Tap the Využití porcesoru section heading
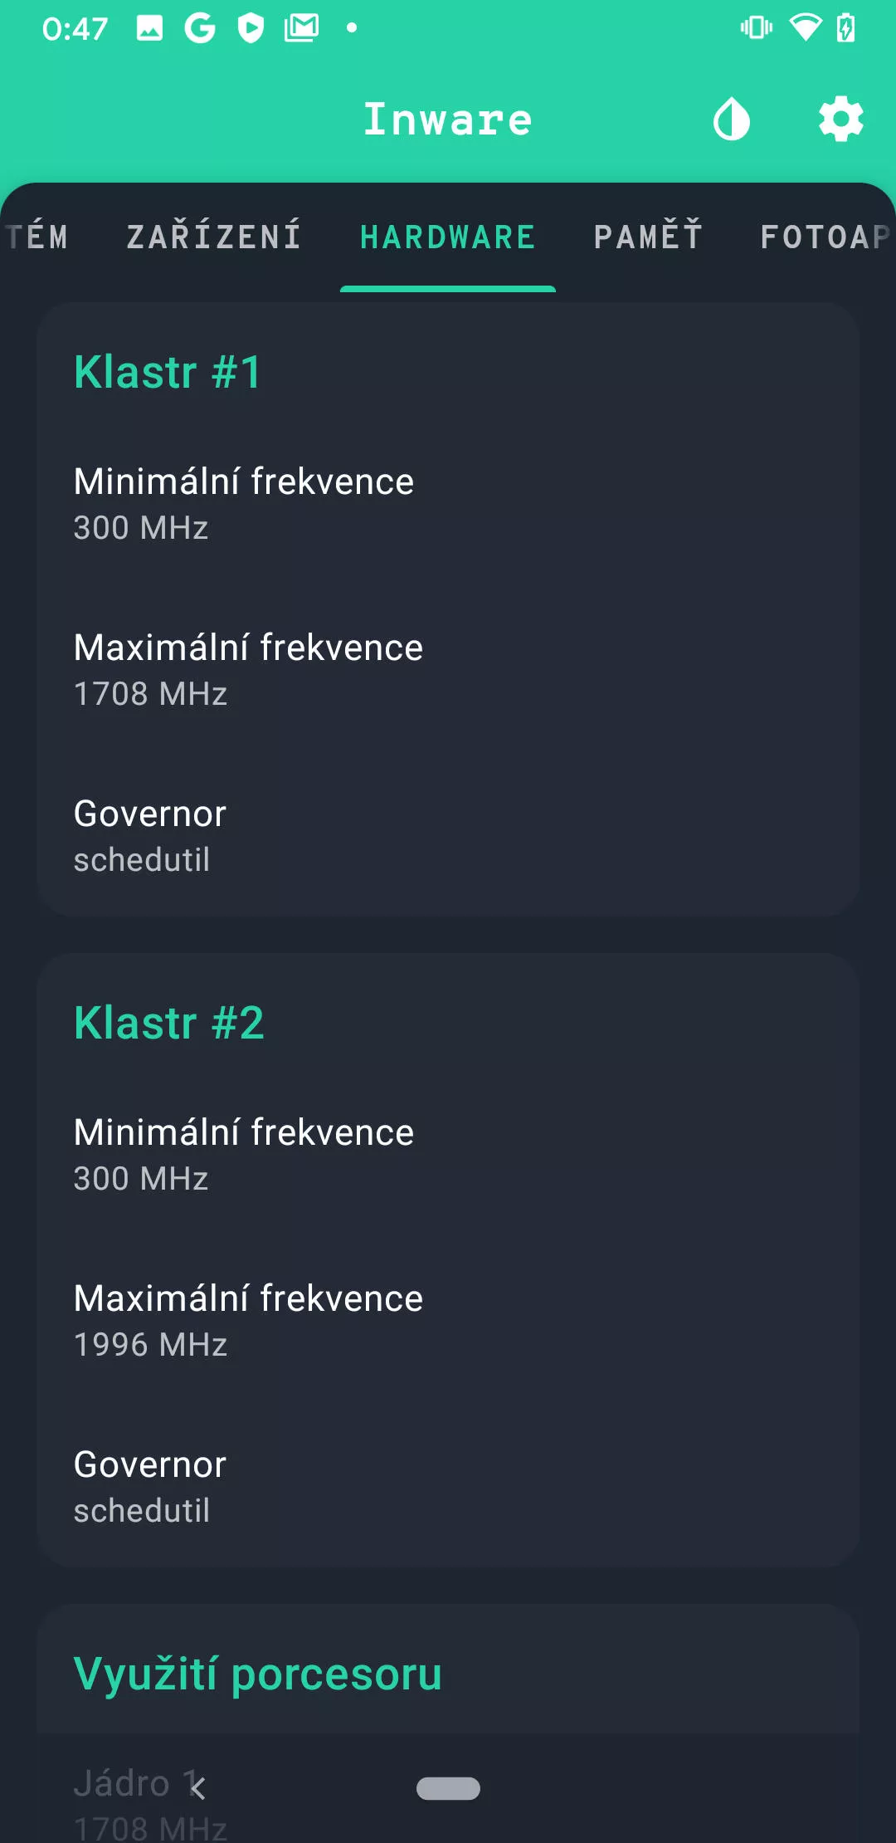This screenshot has width=896, height=1843. point(258,1674)
